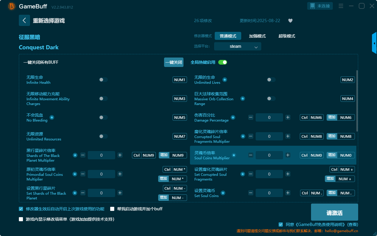The image size is (377, 236).
Task: Toggle Infinite Health switch
Action: 103,80
